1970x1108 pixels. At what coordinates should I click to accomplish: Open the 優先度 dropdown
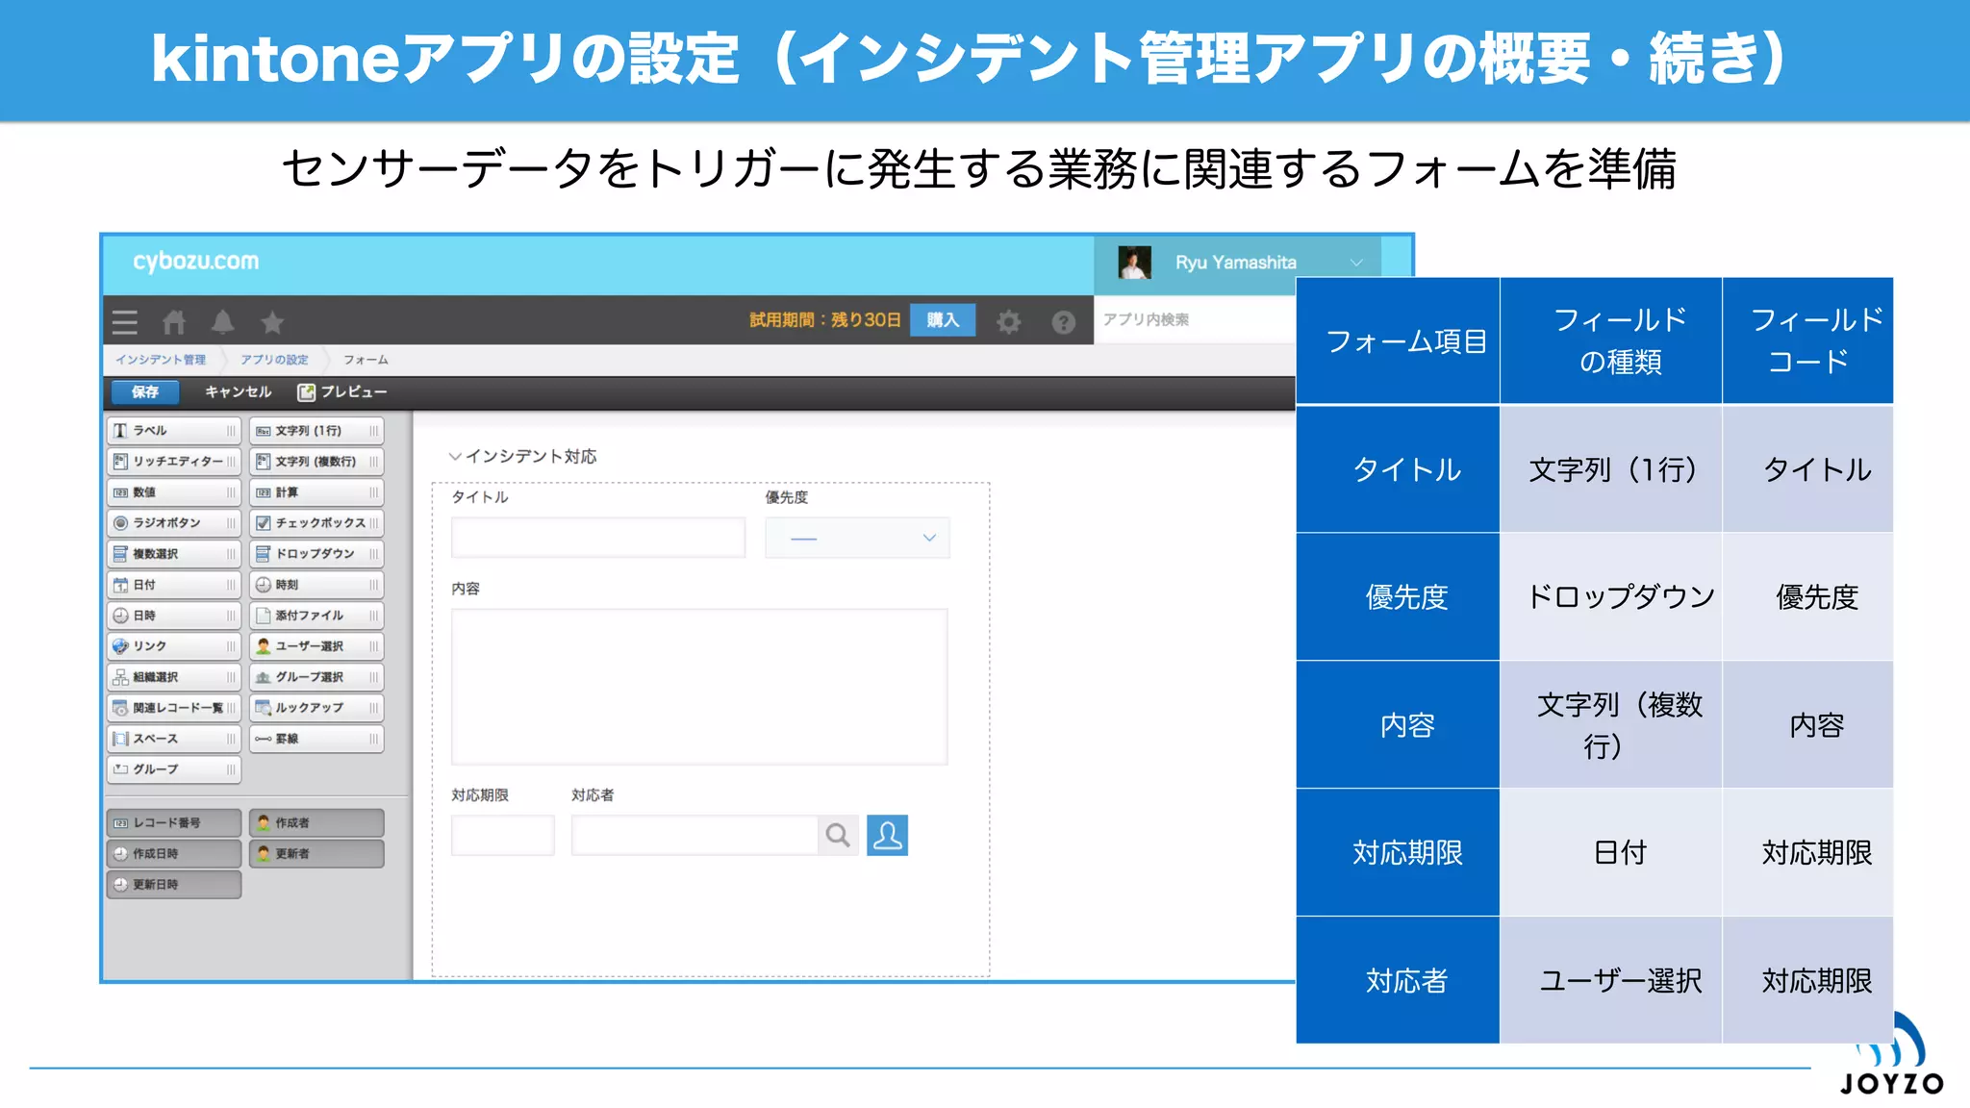pos(857,538)
